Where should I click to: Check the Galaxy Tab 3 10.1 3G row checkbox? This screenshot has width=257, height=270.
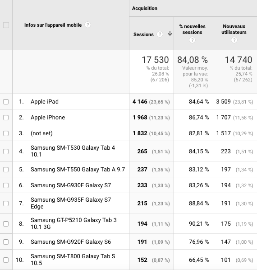(x=6, y=224)
